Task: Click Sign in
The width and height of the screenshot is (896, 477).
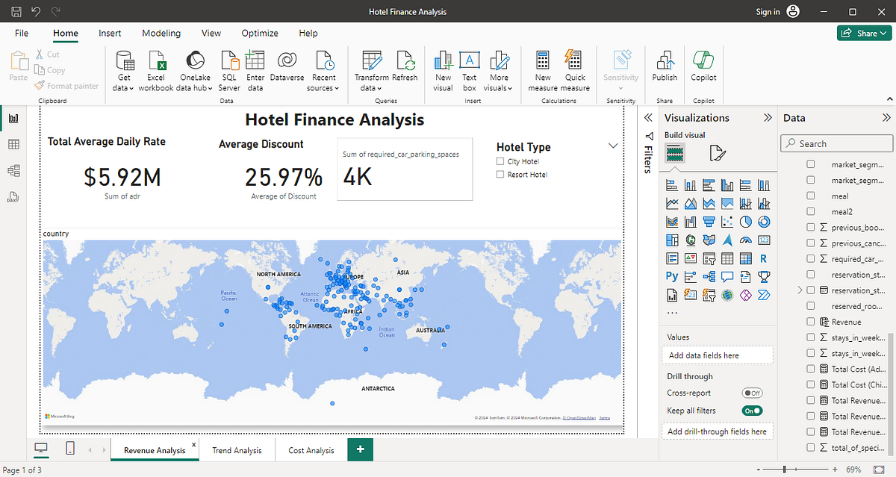Action: 768,11
